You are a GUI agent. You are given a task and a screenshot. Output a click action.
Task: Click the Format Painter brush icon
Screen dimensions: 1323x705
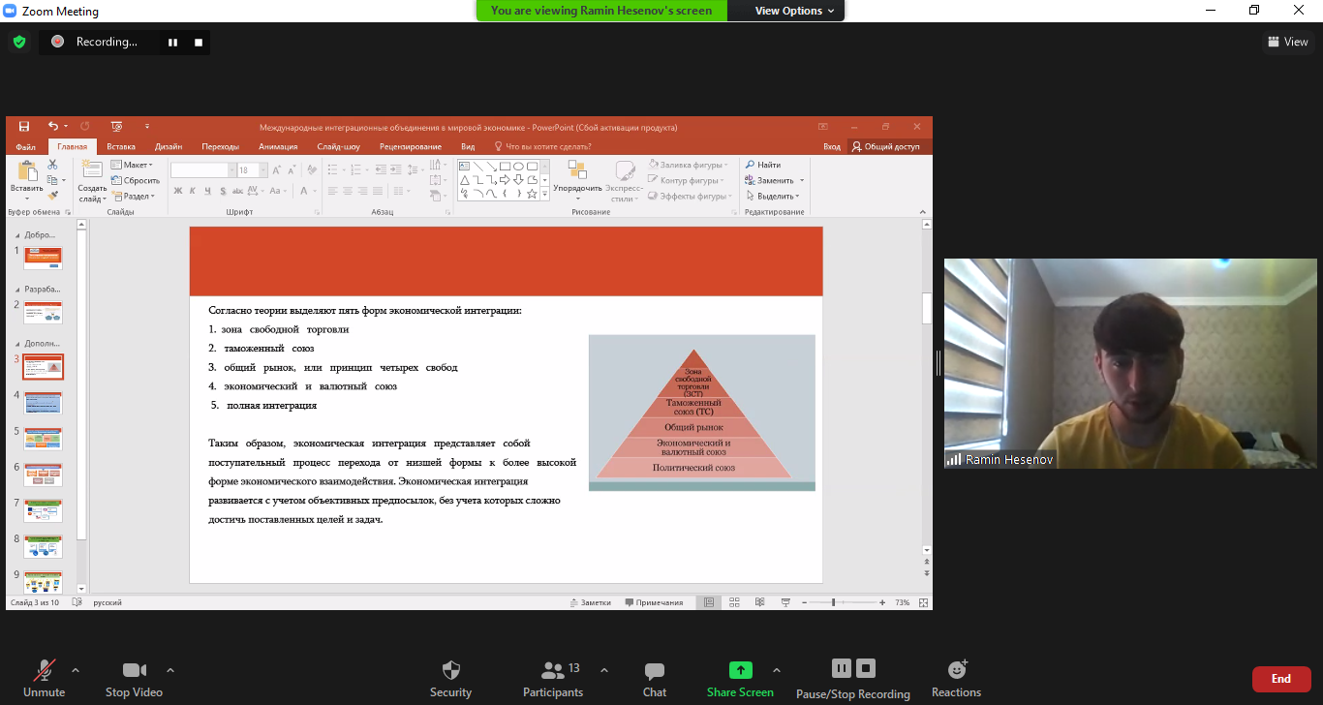click(53, 195)
